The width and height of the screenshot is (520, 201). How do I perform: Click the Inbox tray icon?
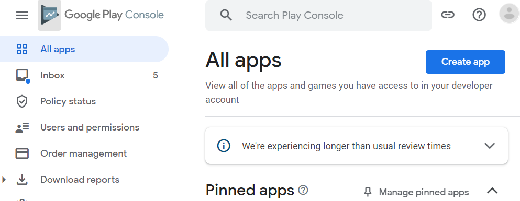click(x=23, y=76)
